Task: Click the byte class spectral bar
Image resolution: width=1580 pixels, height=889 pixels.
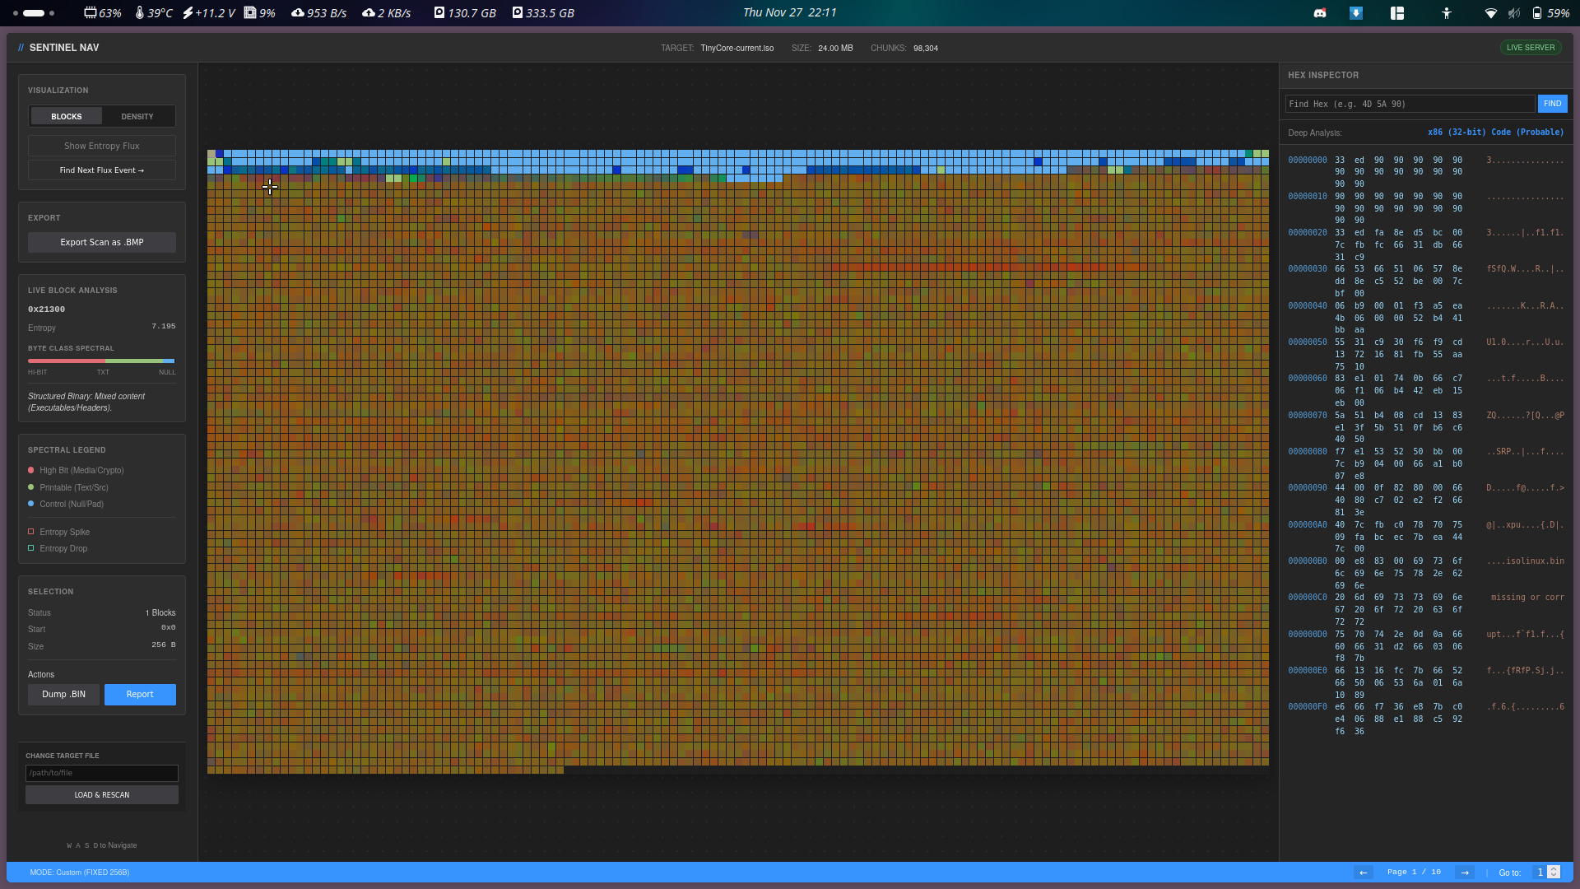Action: pyautogui.click(x=101, y=361)
